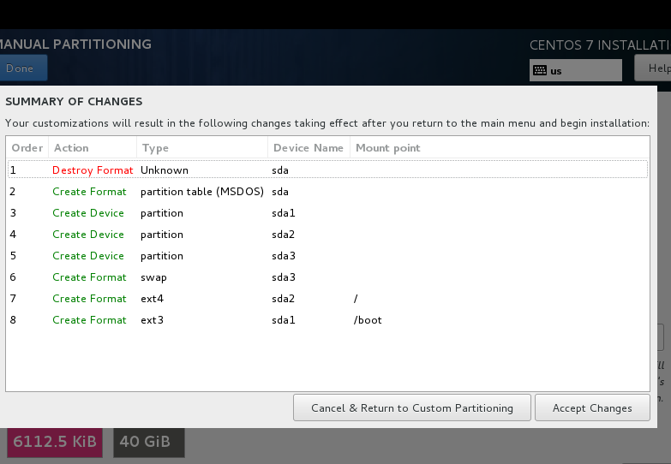Select the / mount point cell in row 7

tap(356, 299)
